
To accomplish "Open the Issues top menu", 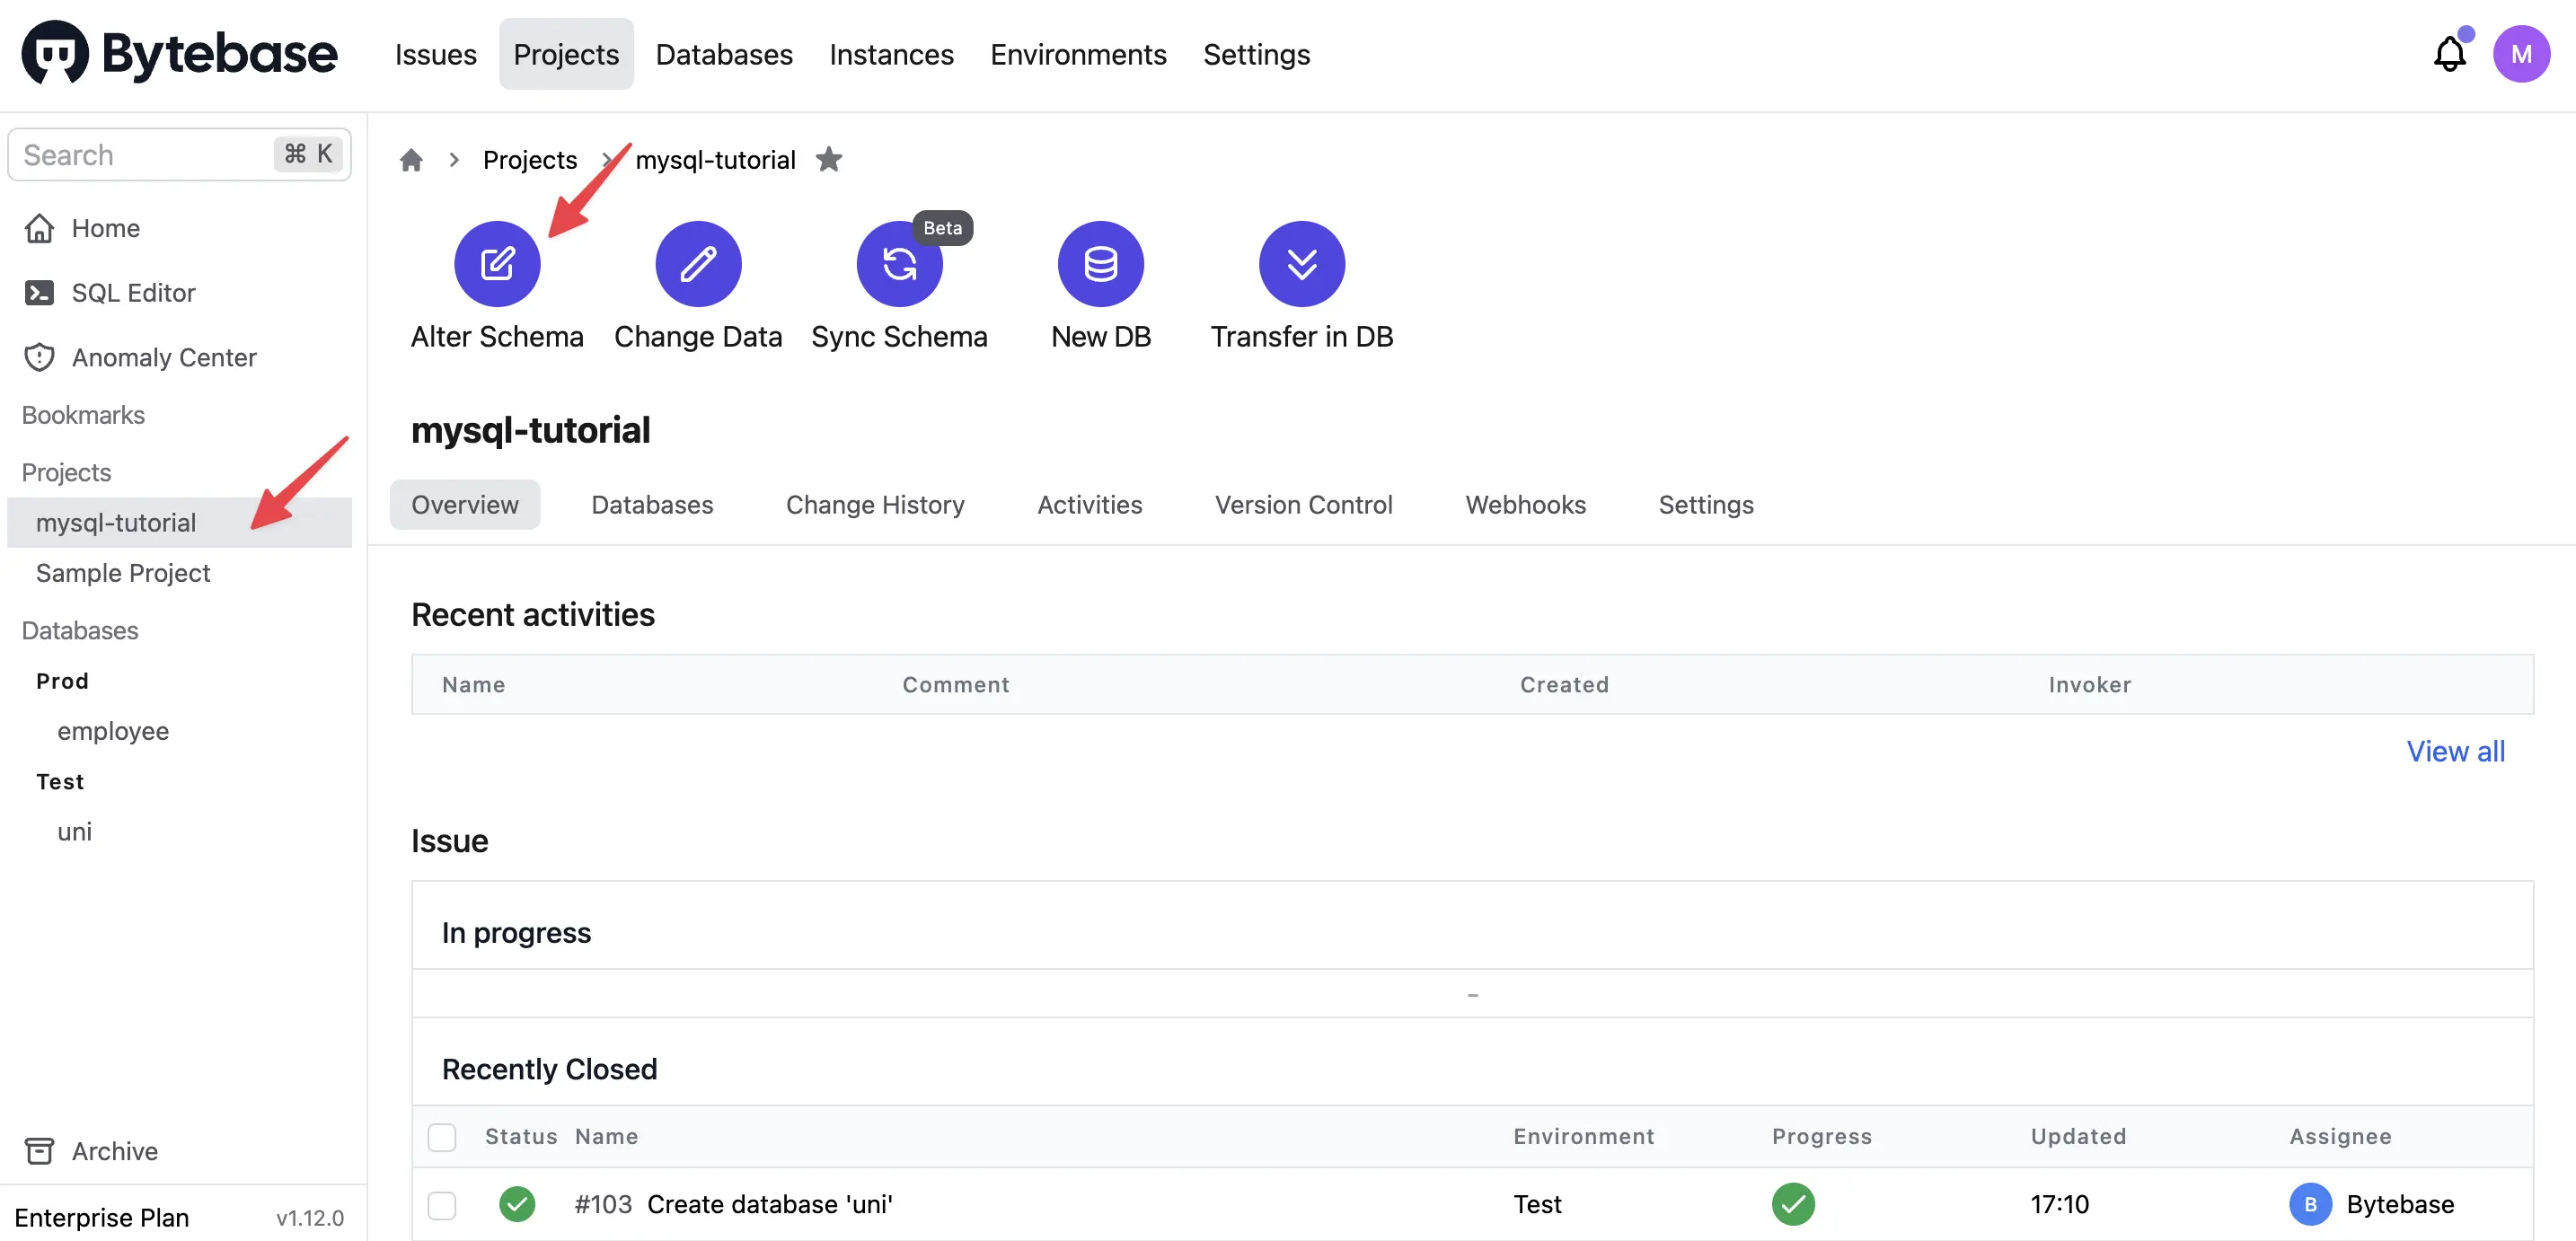I will click(435, 54).
